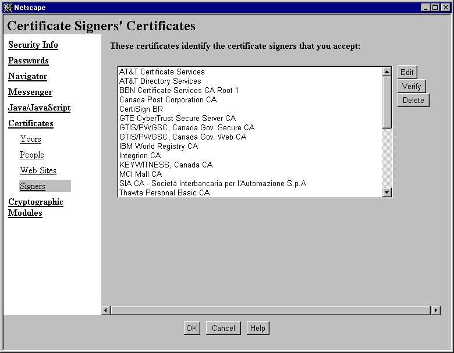This screenshot has height=353, width=454.
Task: Open the Certificates section
Action: click(x=31, y=123)
